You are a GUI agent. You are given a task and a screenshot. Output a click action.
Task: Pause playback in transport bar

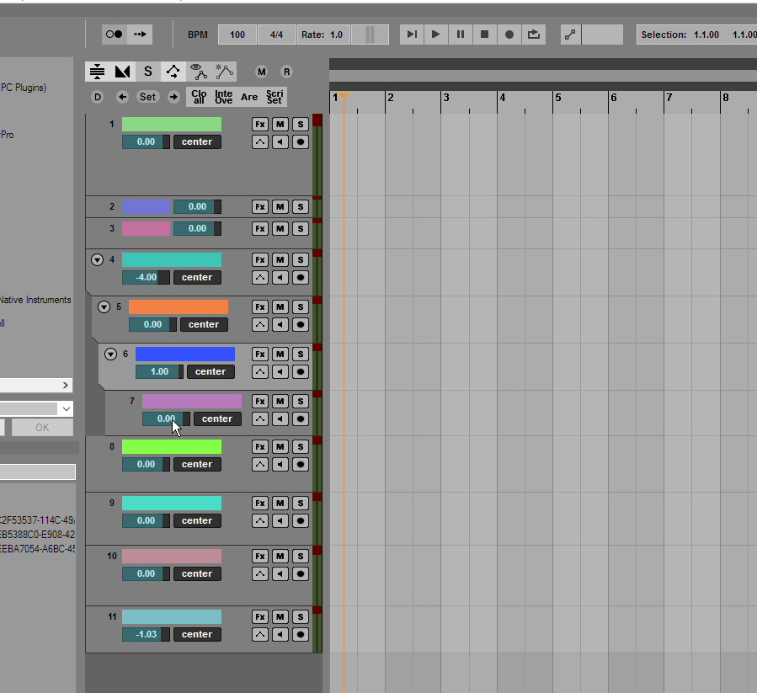(x=460, y=35)
